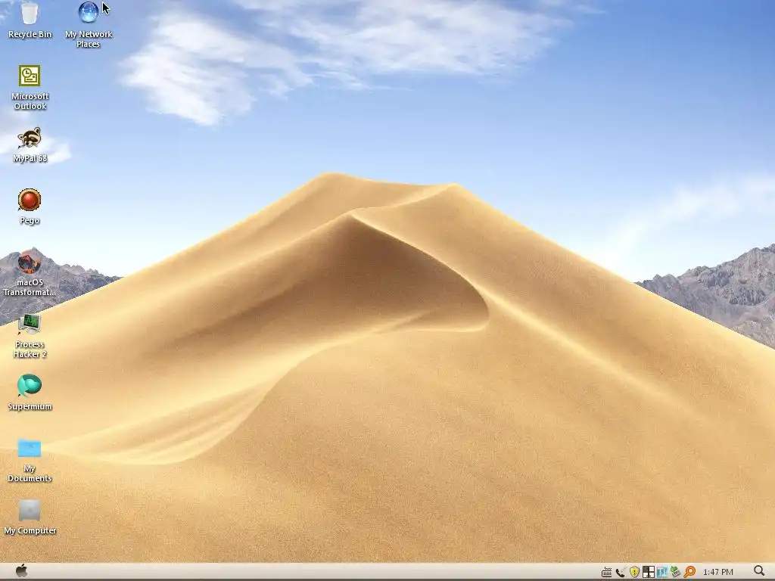
Task: Select the Process Hacker 2 shortcut
Action: coord(30,324)
